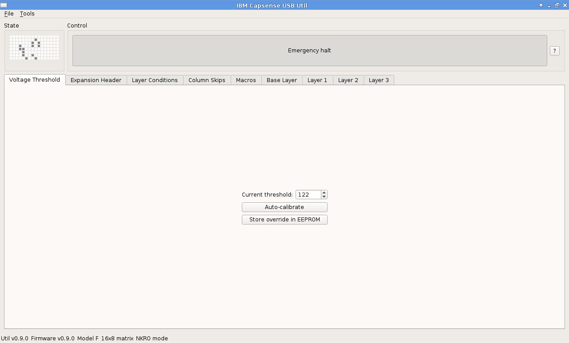This screenshot has height=343, width=569.
Task: Switch to the Layer 1 tab
Action: [317, 80]
